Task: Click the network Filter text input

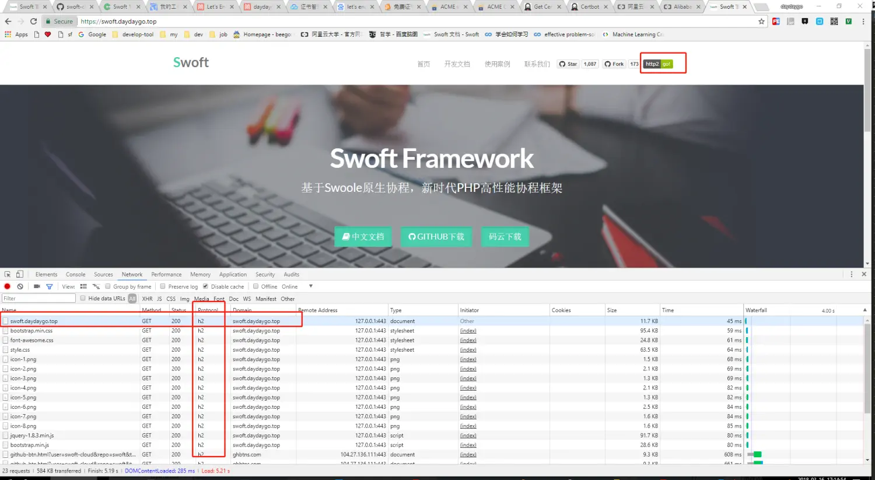Action: 38,298
